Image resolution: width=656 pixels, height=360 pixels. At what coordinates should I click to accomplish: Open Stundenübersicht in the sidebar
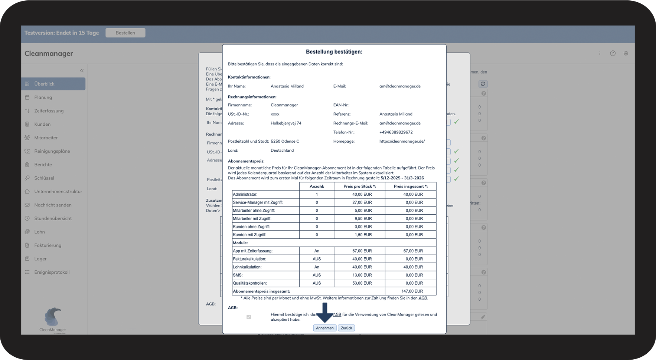53,218
